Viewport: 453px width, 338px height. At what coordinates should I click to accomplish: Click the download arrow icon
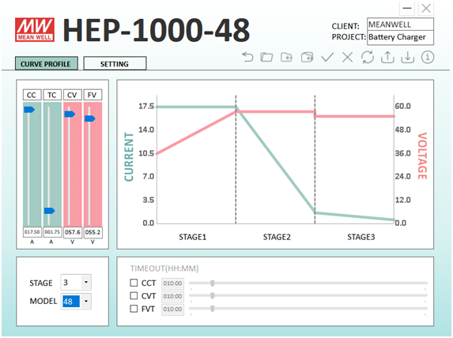pos(407,57)
